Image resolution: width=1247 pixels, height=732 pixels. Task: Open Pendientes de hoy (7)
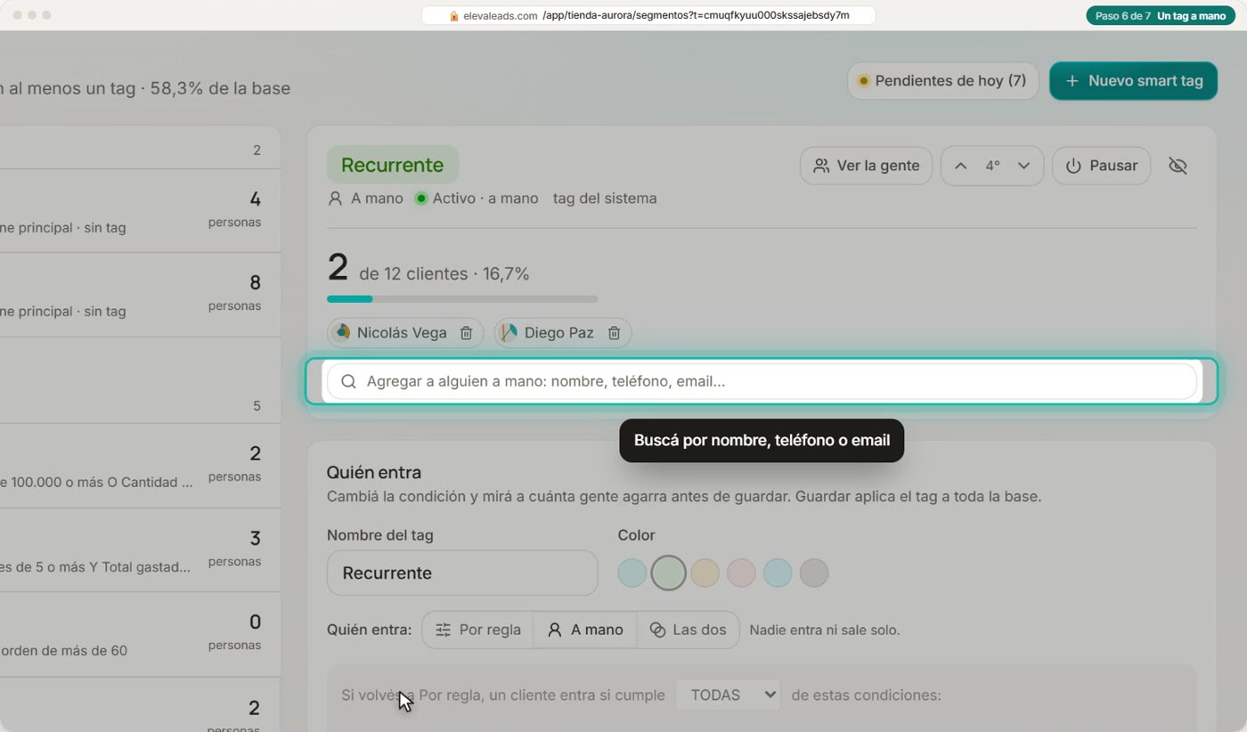(x=942, y=81)
